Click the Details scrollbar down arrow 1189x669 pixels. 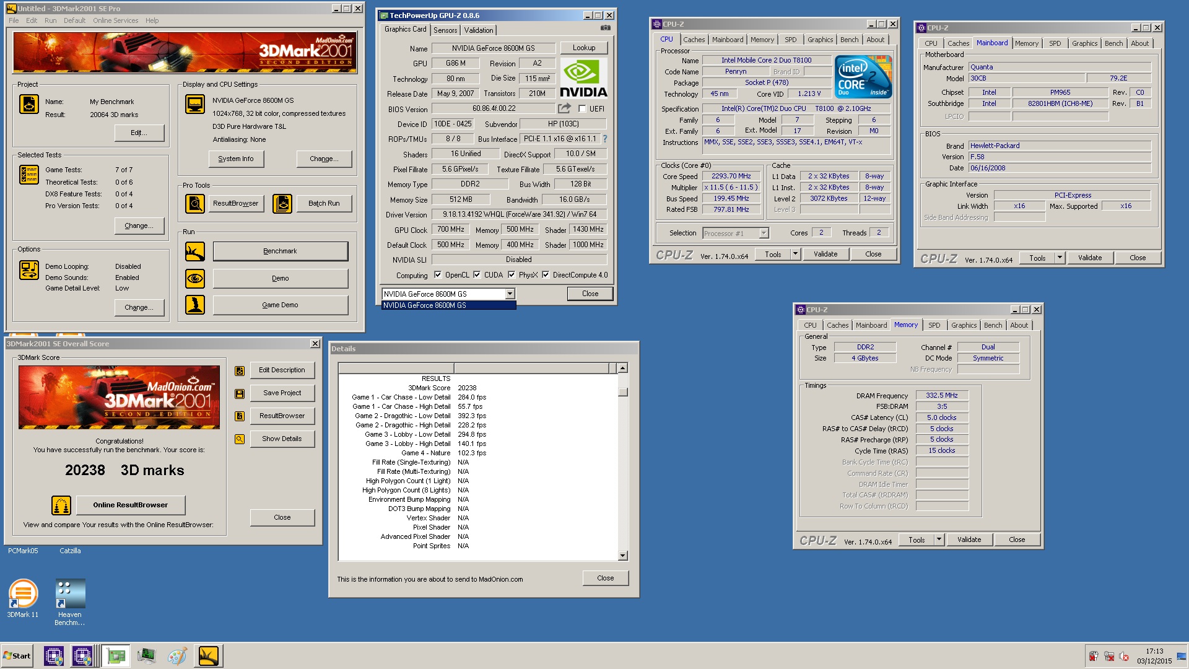tap(622, 556)
